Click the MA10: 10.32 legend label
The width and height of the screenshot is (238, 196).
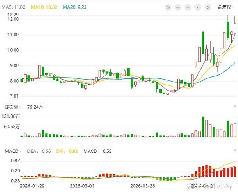tap(44, 7)
